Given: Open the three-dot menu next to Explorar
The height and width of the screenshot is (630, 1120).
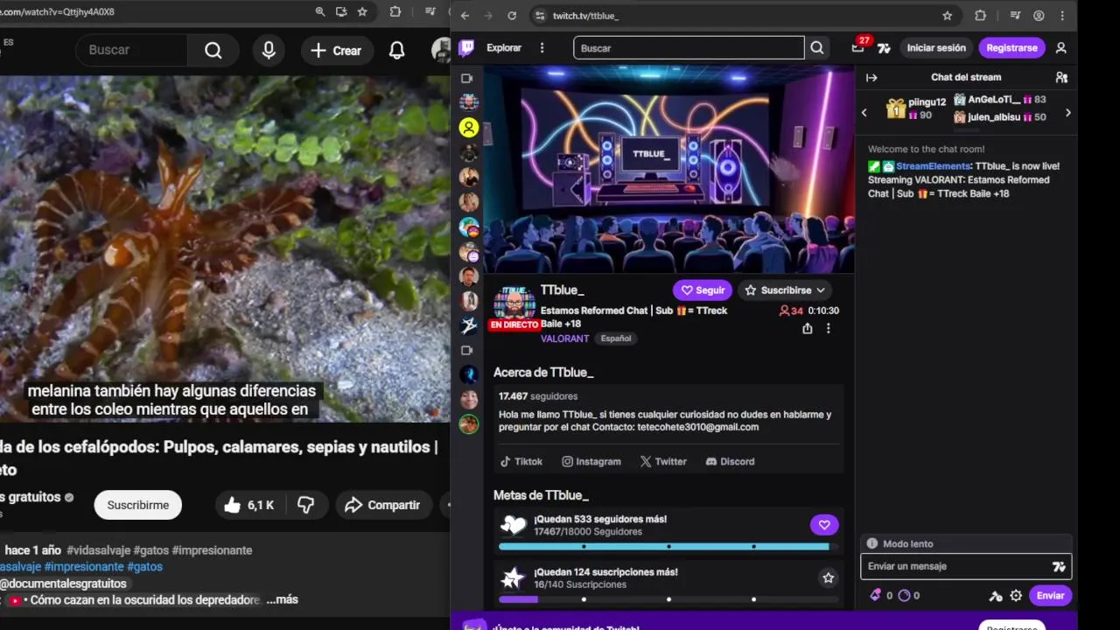Looking at the screenshot, I should tap(542, 48).
